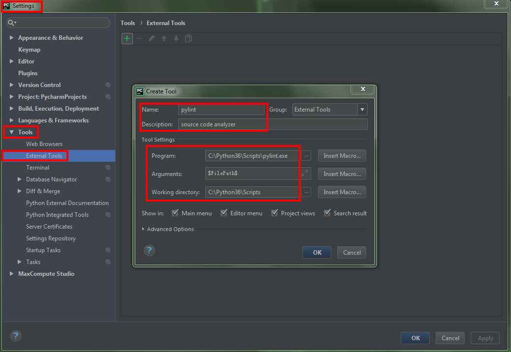511x352 pixels.
Task: Expand the Editor node arrow
Action: tap(11, 61)
